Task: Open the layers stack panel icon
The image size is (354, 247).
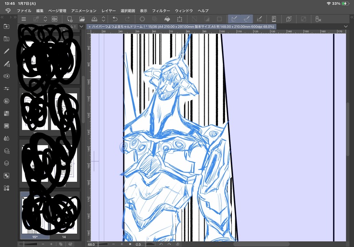Action: (7, 163)
